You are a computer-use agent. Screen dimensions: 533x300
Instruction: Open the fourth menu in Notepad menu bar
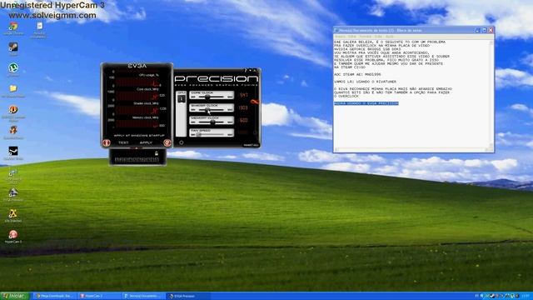click(378, 37)
